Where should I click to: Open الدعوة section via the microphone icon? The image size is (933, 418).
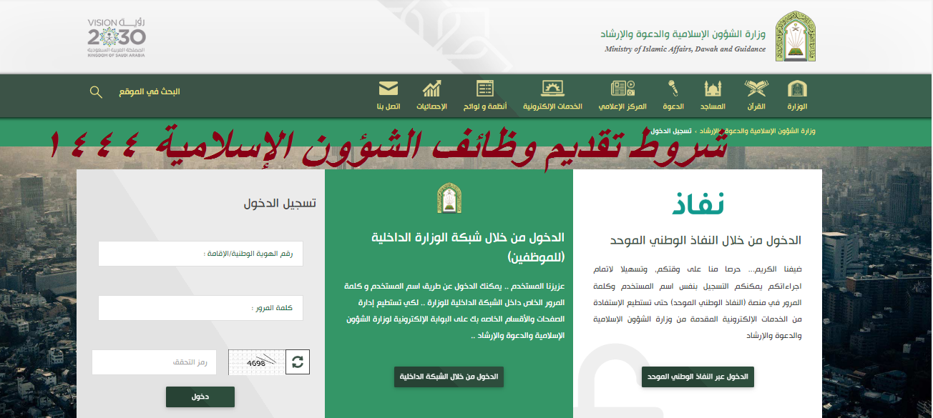point(673,89)
